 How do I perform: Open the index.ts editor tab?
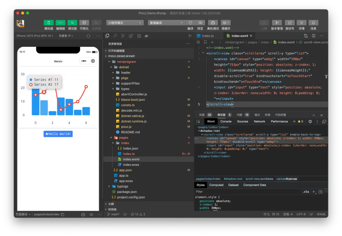pos(208,36)
